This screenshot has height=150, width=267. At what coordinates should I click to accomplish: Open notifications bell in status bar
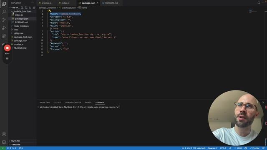[263, 148]
